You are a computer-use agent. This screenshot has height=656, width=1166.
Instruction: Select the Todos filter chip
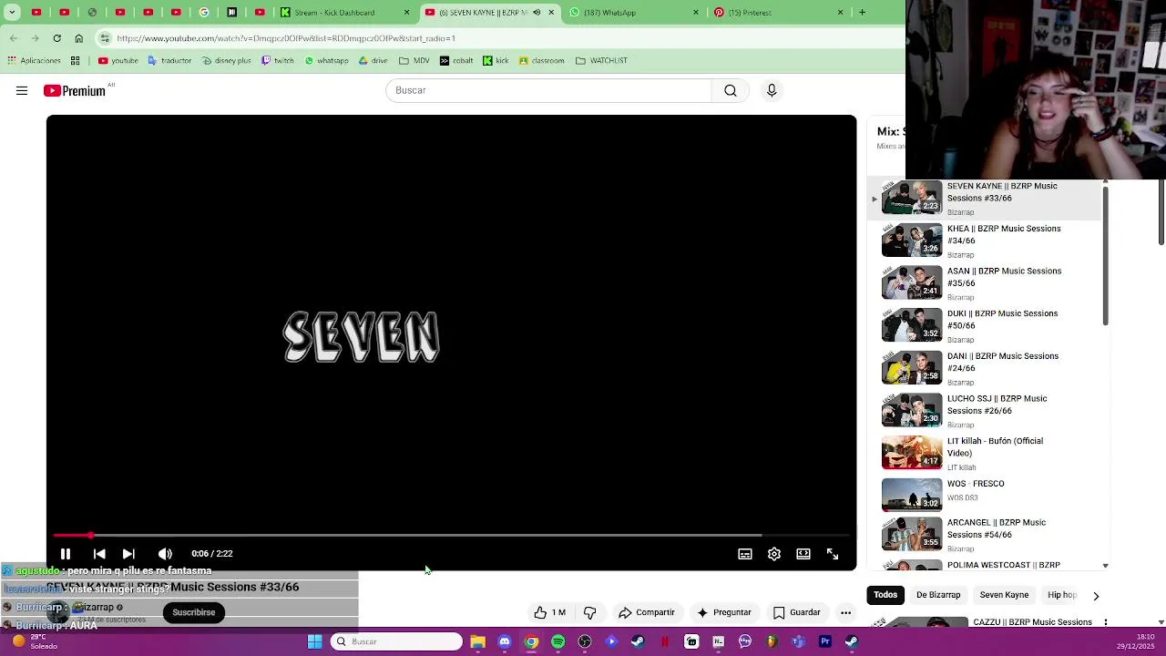(885, 595)
